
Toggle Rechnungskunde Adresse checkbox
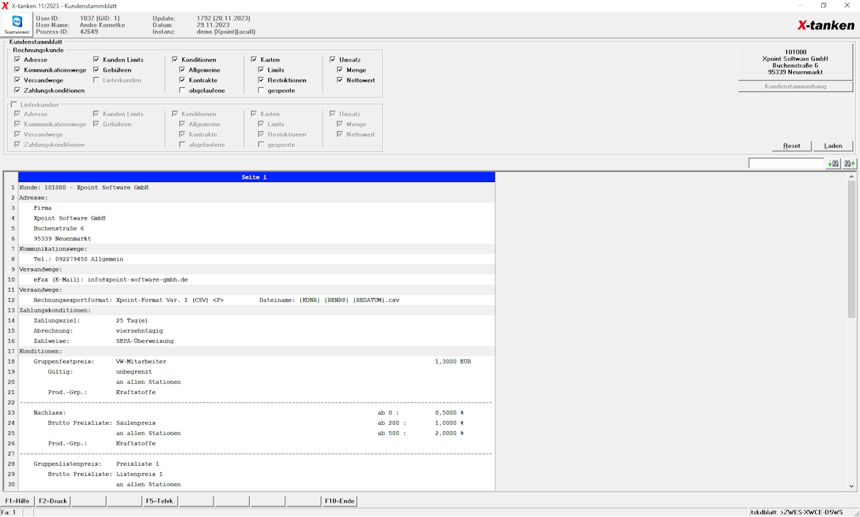(18, 60)
